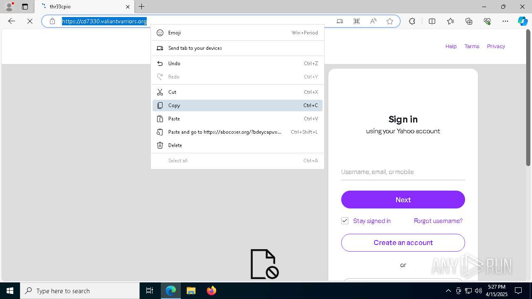The image size is (532, 299).
Task: Open the profile avatar icon
Action: tap(9, 7)
